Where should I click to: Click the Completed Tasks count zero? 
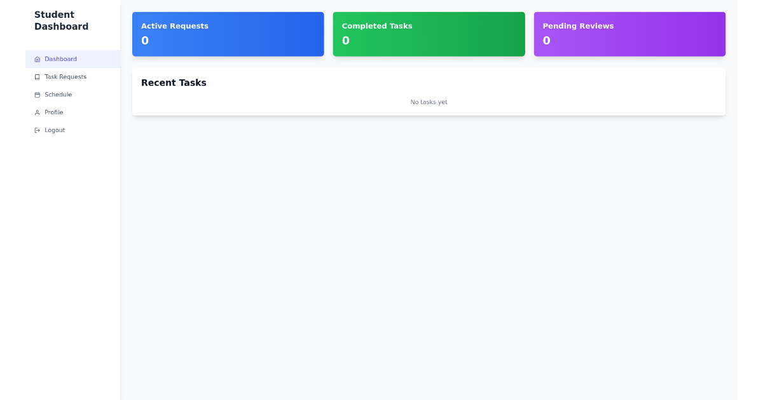tap(346, 40)
